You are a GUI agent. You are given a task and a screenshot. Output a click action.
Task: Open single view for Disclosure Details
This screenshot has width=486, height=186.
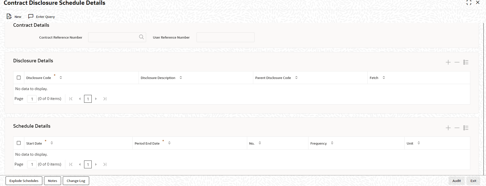pos(466,62)
